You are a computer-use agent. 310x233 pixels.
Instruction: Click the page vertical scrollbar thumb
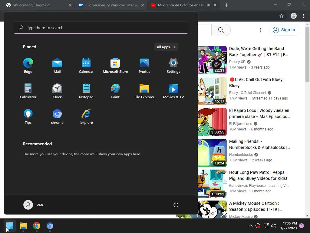point(307,54)
